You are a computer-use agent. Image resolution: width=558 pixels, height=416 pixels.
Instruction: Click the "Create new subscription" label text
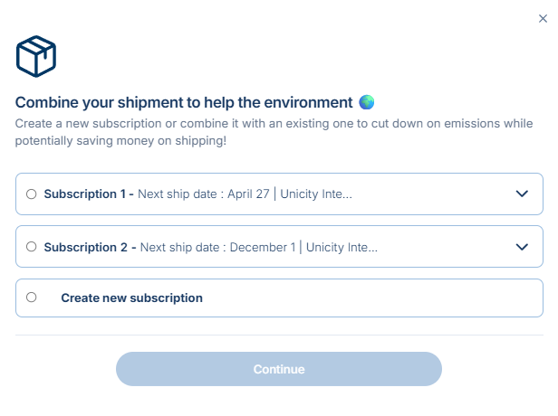coord(131,298)
